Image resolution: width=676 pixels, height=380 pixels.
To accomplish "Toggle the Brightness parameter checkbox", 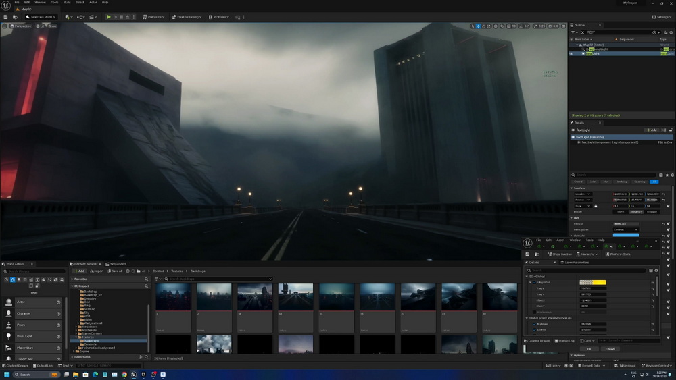I will (x=535, y=324).
